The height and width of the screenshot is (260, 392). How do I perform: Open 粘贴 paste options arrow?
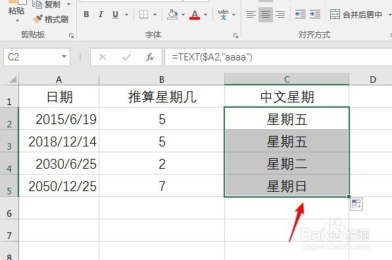[x=17, y=20]
